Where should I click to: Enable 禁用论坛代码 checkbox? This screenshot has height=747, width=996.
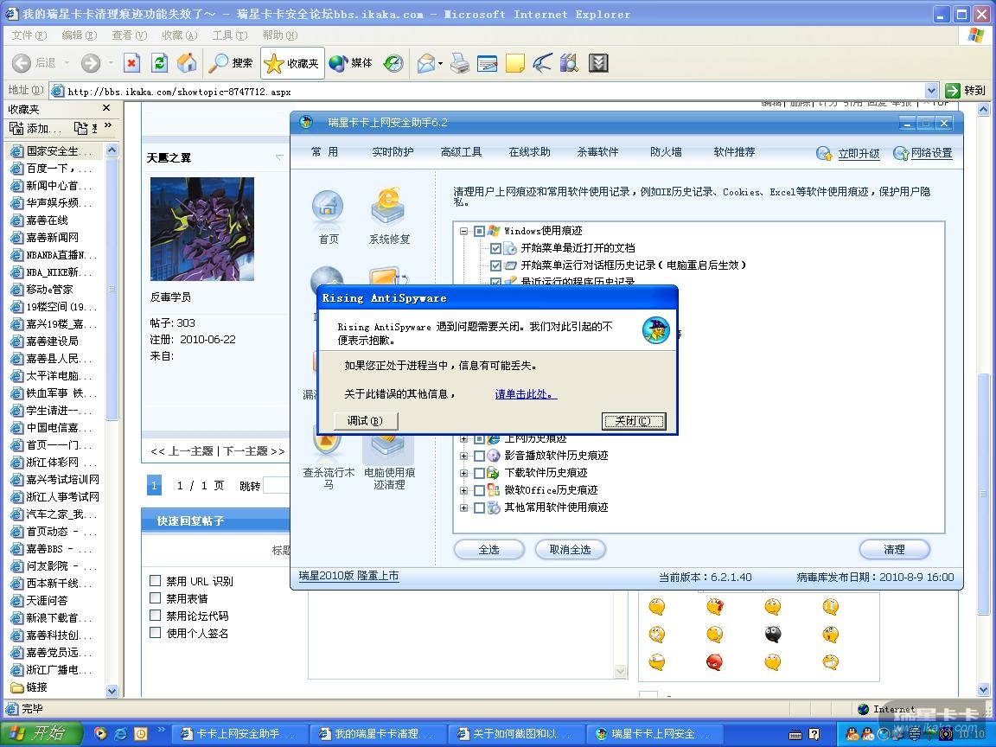pyautogui.click(x=155, y=615)
